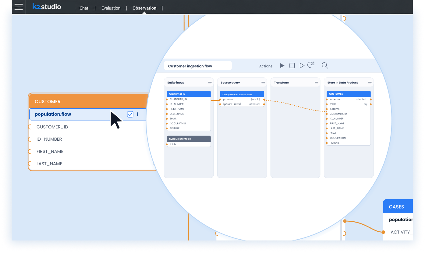
Task: Open the hamburger main menu
Action: pos(19,7)
